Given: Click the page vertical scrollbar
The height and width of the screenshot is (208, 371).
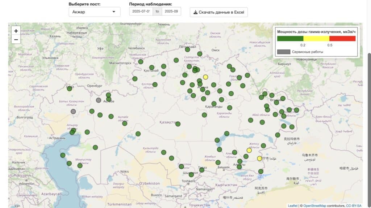Looking at the screenshot, I should point(369,130).
